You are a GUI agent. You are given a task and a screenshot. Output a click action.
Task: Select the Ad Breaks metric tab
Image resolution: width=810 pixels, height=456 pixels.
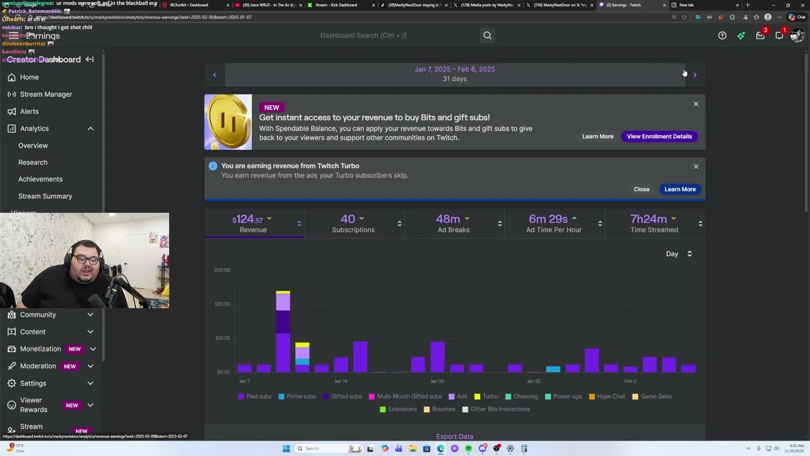454,224
